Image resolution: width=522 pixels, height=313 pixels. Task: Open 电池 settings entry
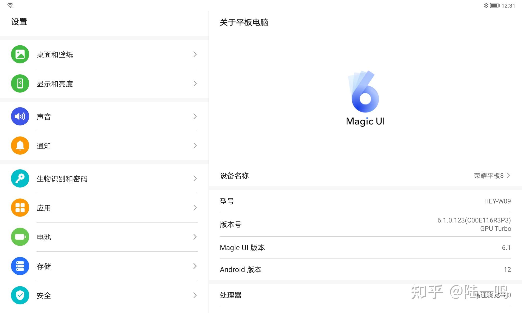pyautogui.click(x=104, y=237)
